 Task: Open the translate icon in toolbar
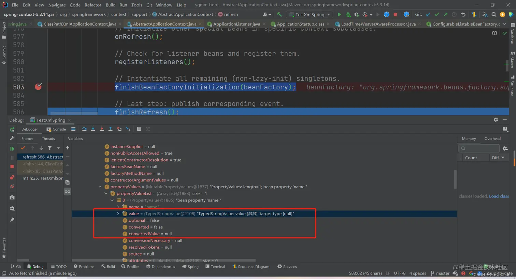pyautogui.click(x=485, y=14)
